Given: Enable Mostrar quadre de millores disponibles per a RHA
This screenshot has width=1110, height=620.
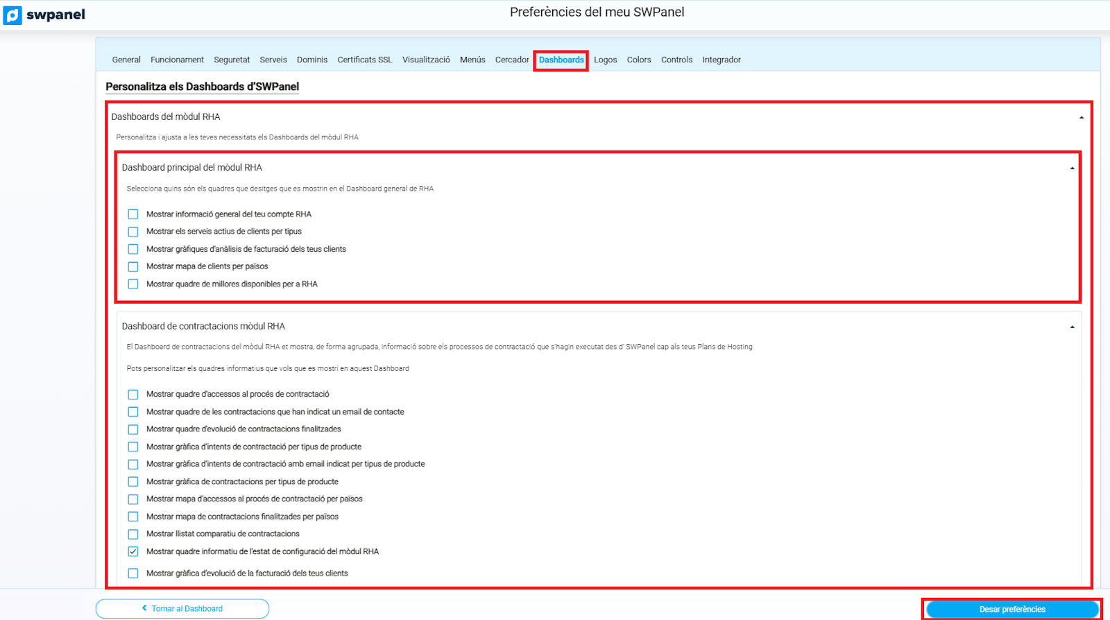Looking at the screenshot, I should click(x=133, y=284).
